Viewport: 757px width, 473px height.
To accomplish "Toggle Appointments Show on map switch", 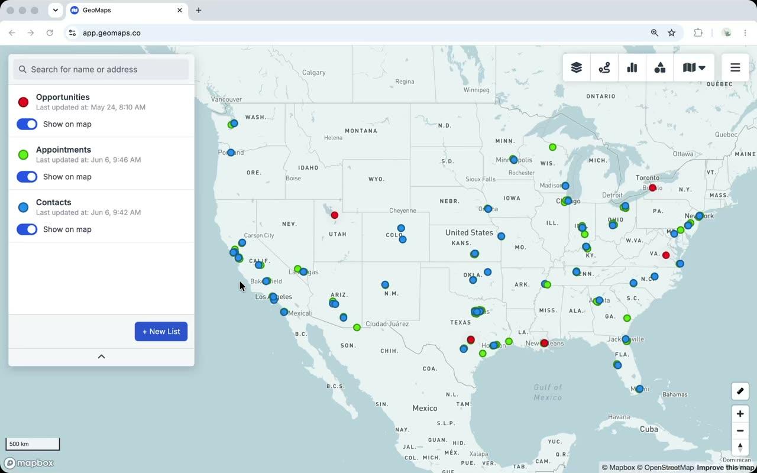I will click(x=27, y=177).
